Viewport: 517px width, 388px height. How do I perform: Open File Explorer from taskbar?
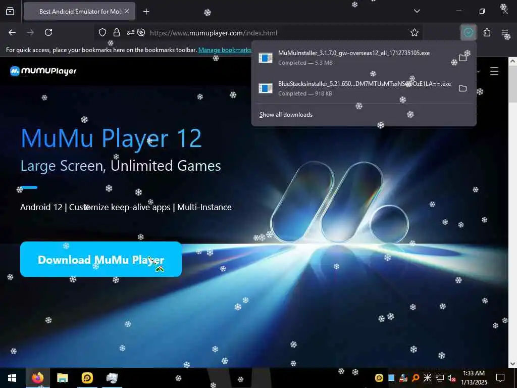[62, 378]
